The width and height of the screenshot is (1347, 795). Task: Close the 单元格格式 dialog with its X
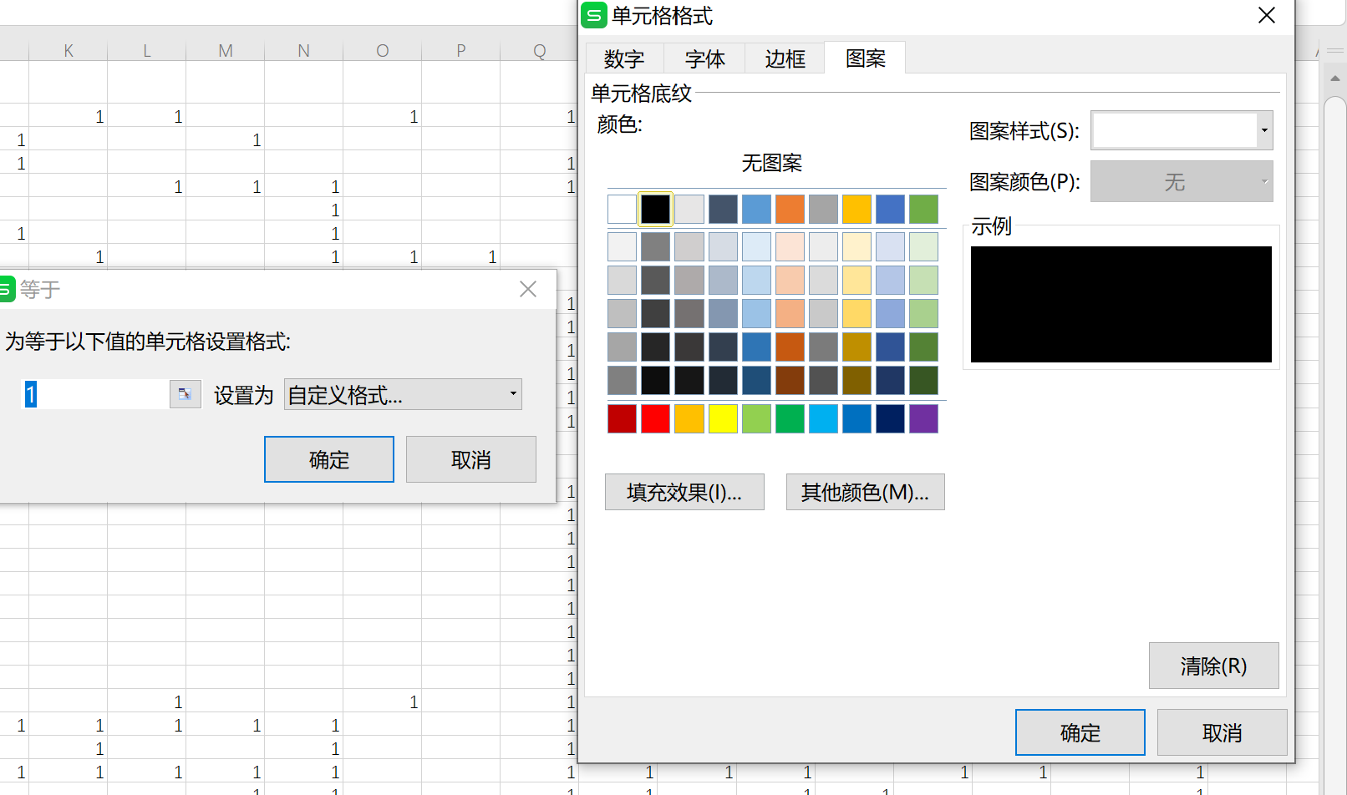click(x=1267, y=16)
